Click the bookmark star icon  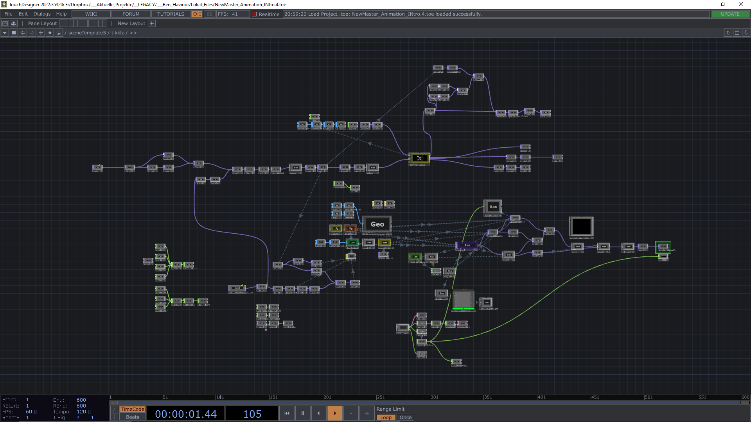point(50,33)
